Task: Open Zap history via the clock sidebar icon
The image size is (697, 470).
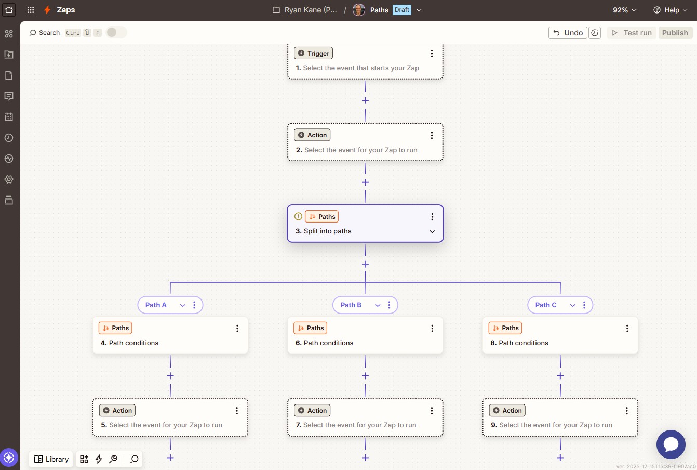Action: click(x=8, y=138)
